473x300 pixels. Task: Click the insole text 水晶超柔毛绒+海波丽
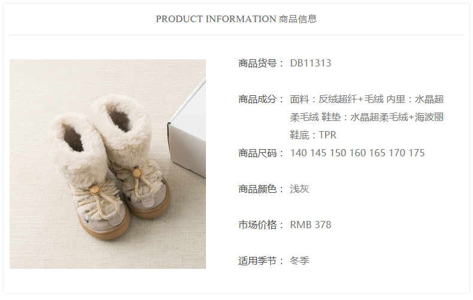(397, 117)
